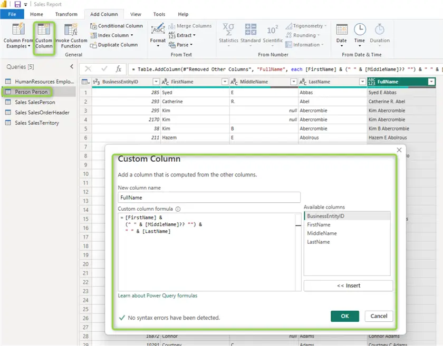Click the fx formula icon
This screenshot has height=346, width=443.
pos(118,69)
